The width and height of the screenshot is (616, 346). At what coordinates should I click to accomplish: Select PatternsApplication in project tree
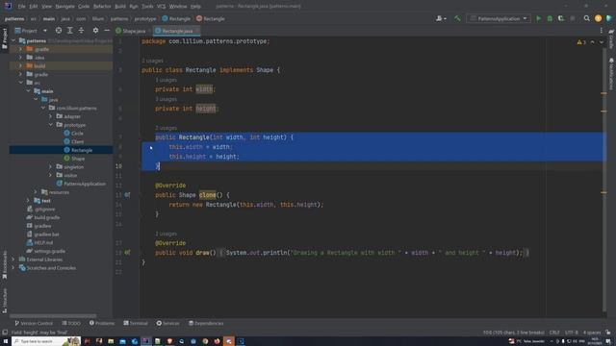tap(81, 184)
